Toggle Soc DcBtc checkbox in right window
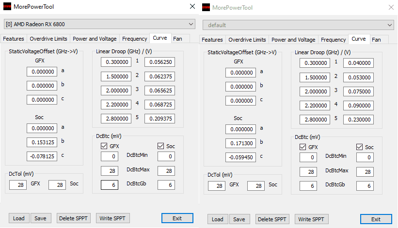The image size is (398, 228). (x=359, y=147)
